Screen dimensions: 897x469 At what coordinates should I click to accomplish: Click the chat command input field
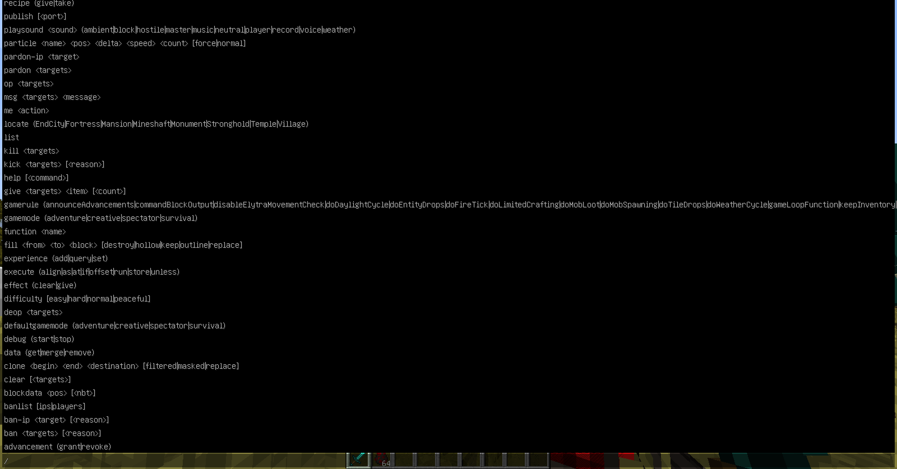coord(174,461)
